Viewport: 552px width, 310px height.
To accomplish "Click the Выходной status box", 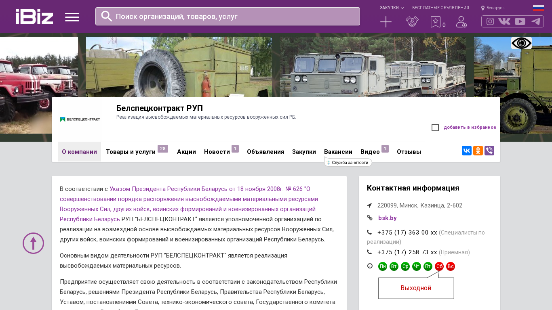I will coord(416,288).
